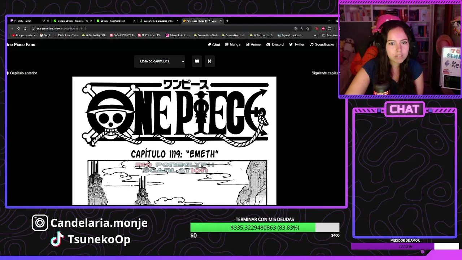Open the Canasto Organizad bookmark
This screenshot has width=462, height=260.
click(234, 35)
